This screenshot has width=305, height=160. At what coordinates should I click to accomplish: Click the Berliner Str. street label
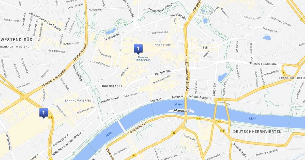coord(163,72)
